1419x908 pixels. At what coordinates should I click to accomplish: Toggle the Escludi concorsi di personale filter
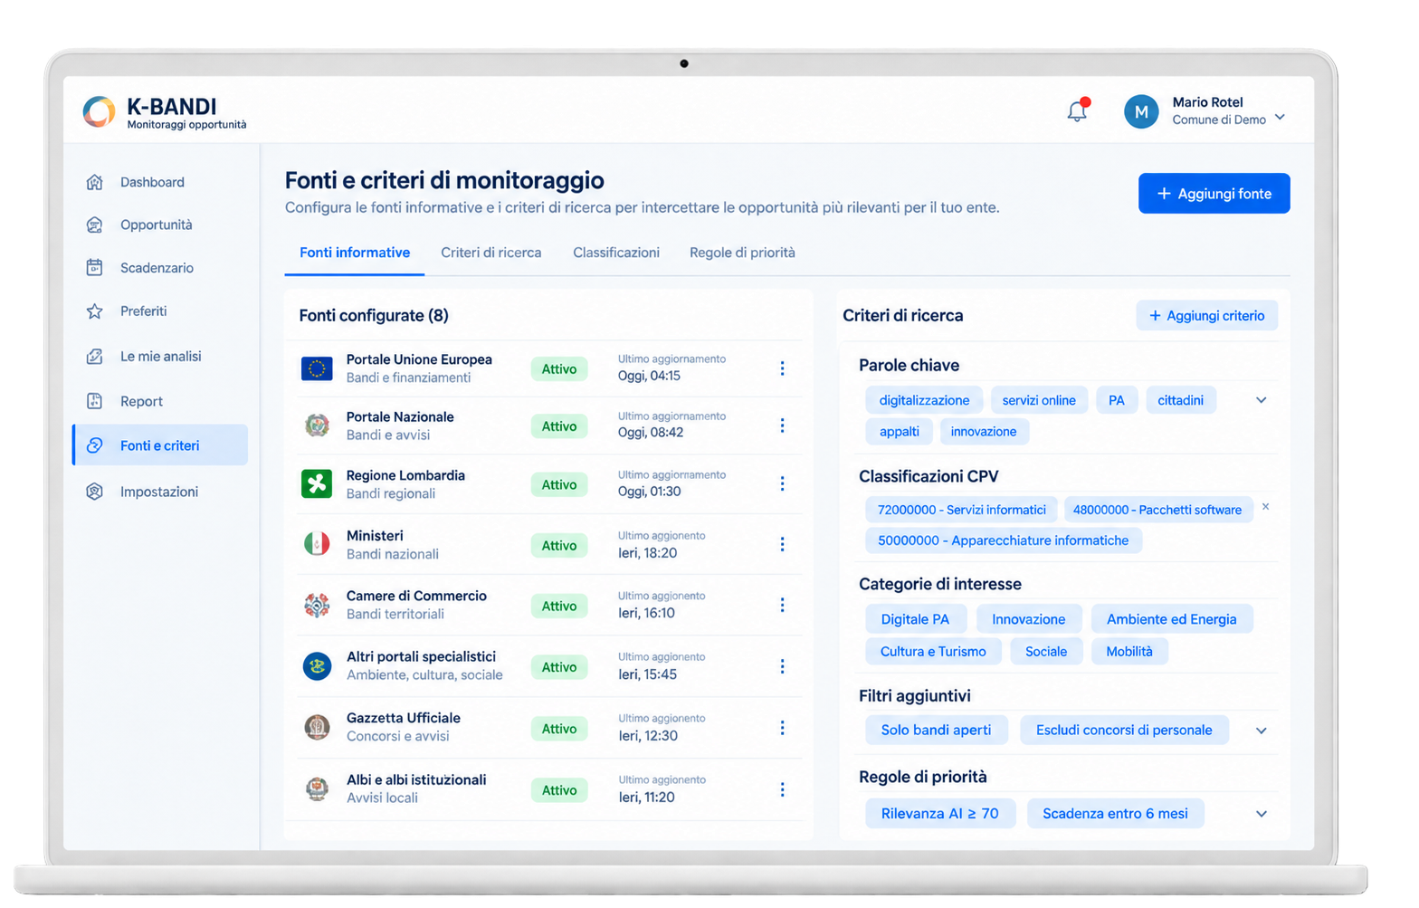click(1124, 731)
